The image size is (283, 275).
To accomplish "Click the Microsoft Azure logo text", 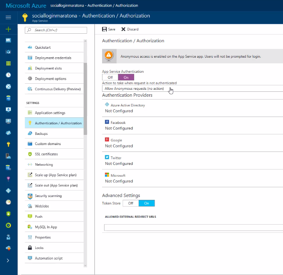I will click(26, 6).
